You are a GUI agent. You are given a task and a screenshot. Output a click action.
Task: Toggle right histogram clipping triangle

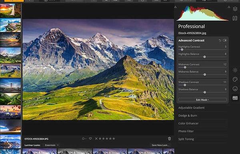pos(229,7)
